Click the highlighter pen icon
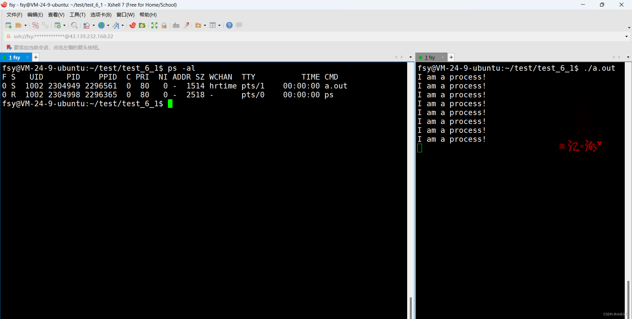 point(186,25)
